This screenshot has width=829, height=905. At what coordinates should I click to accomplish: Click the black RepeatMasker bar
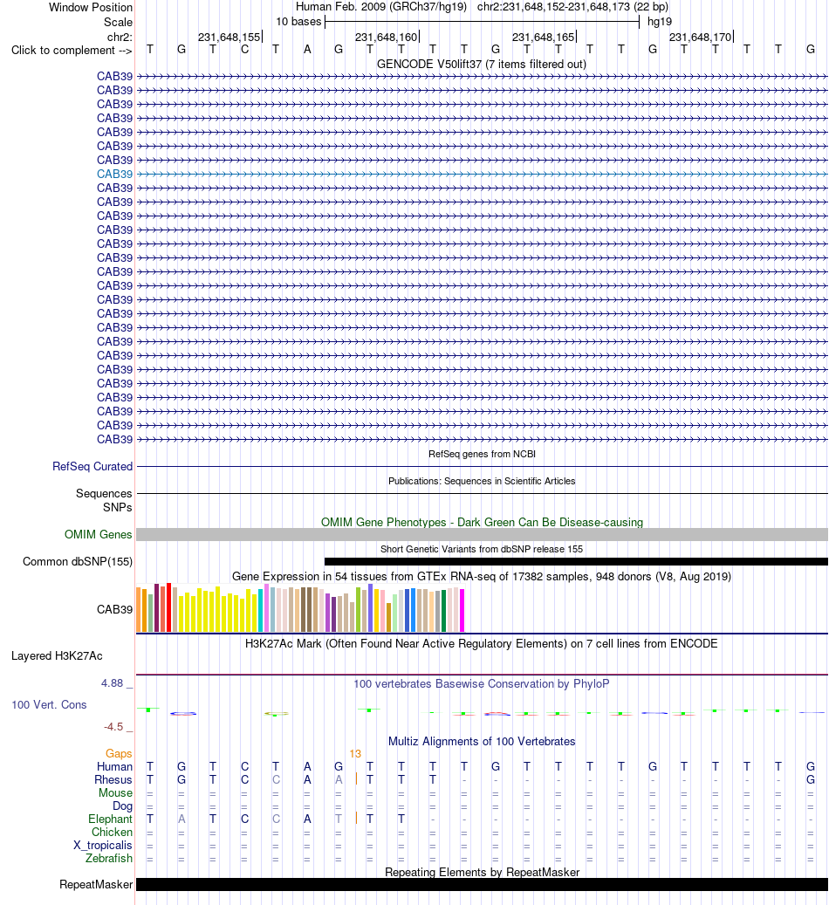click(x=482, y=885)
